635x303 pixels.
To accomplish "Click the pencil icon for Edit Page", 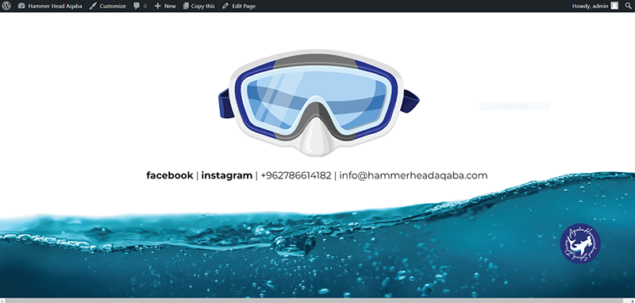I will (x=225, y=6).
